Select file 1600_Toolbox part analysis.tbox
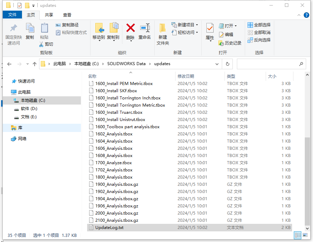 click(x=190, y=127)
